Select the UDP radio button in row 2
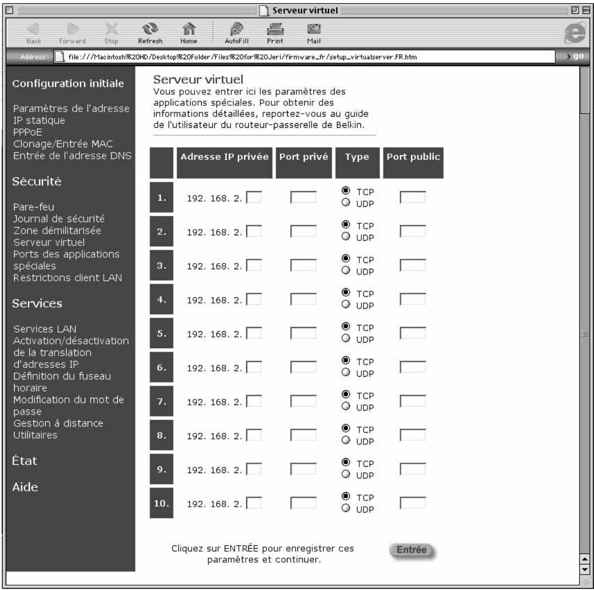This screenshot has height=590, width=594. point(346,236)
